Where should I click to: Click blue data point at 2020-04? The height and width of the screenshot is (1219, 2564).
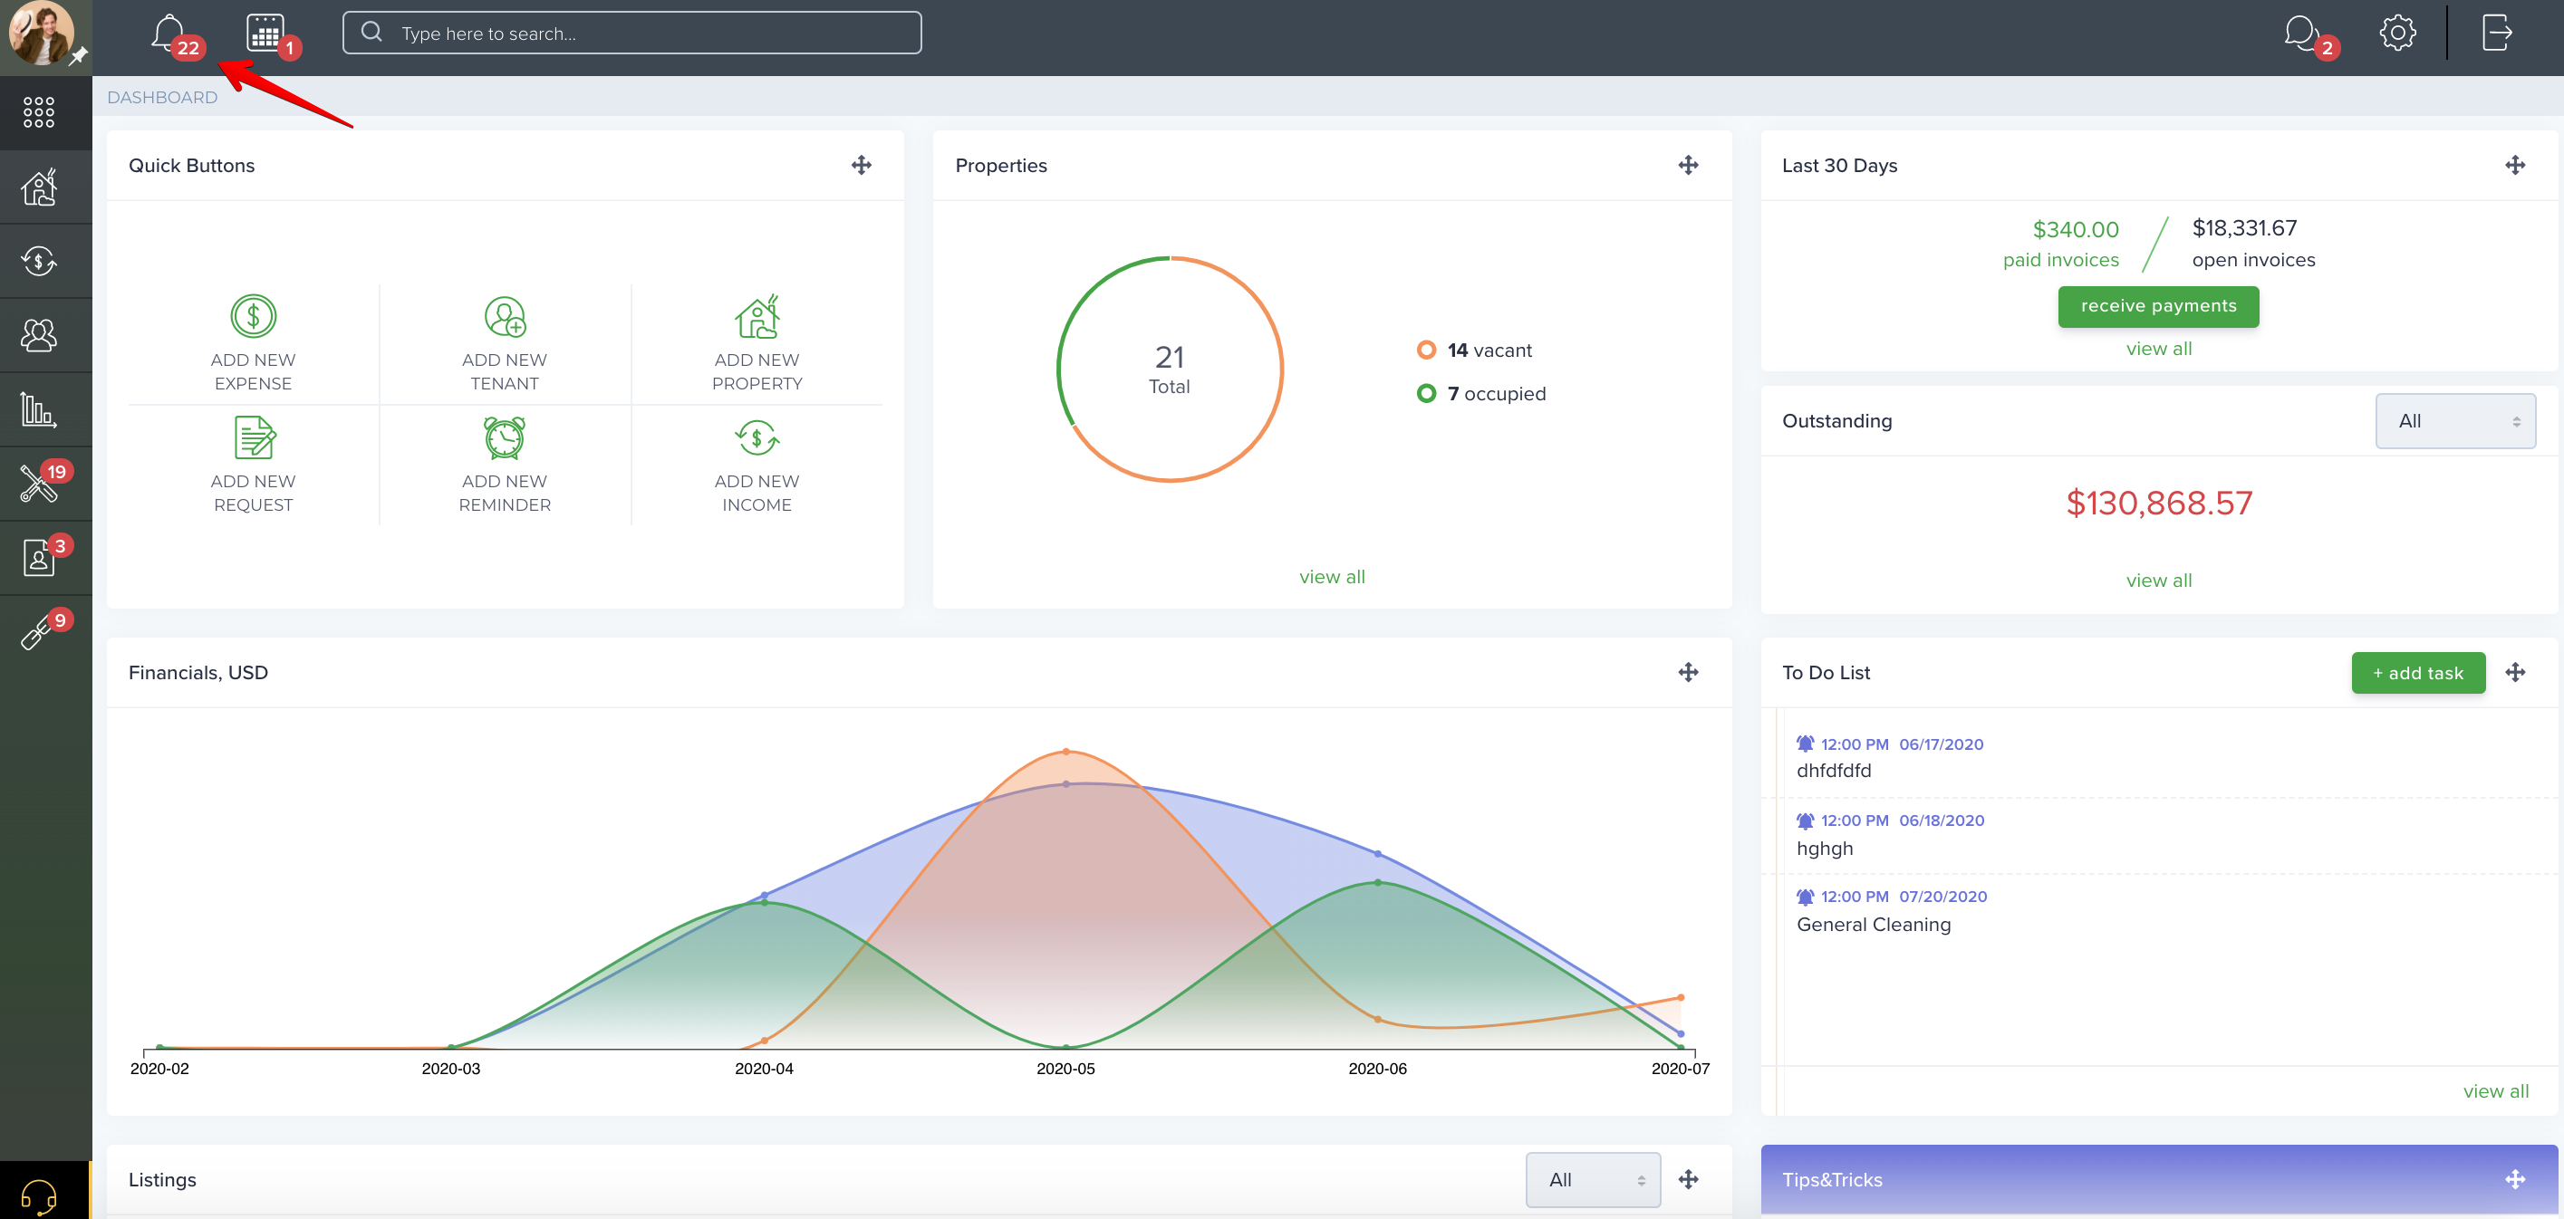click(x=764, y=895)
